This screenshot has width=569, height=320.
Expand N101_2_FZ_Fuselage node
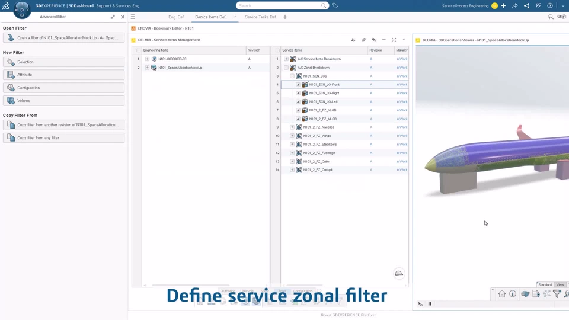(292, 153)
